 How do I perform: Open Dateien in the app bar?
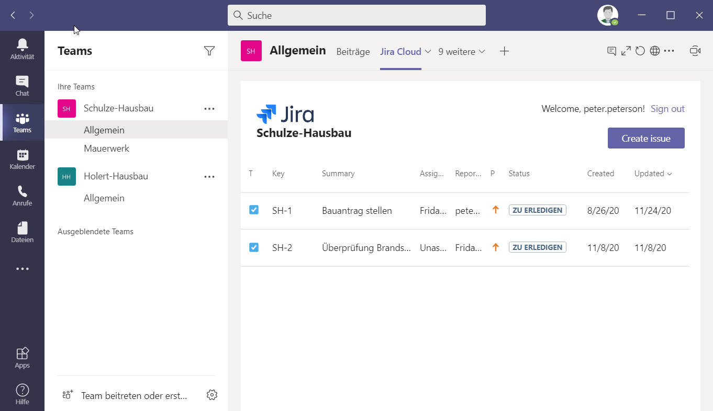coord(22,232)
